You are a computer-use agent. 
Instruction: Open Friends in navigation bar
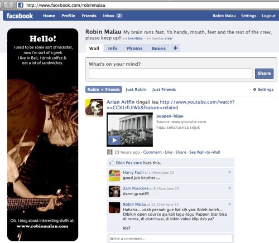(89, 16)
